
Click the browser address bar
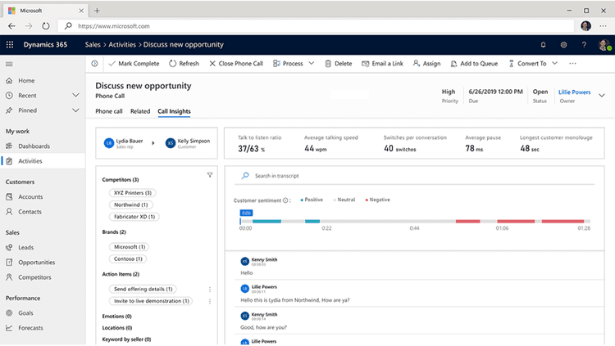[x=316, y=26]
